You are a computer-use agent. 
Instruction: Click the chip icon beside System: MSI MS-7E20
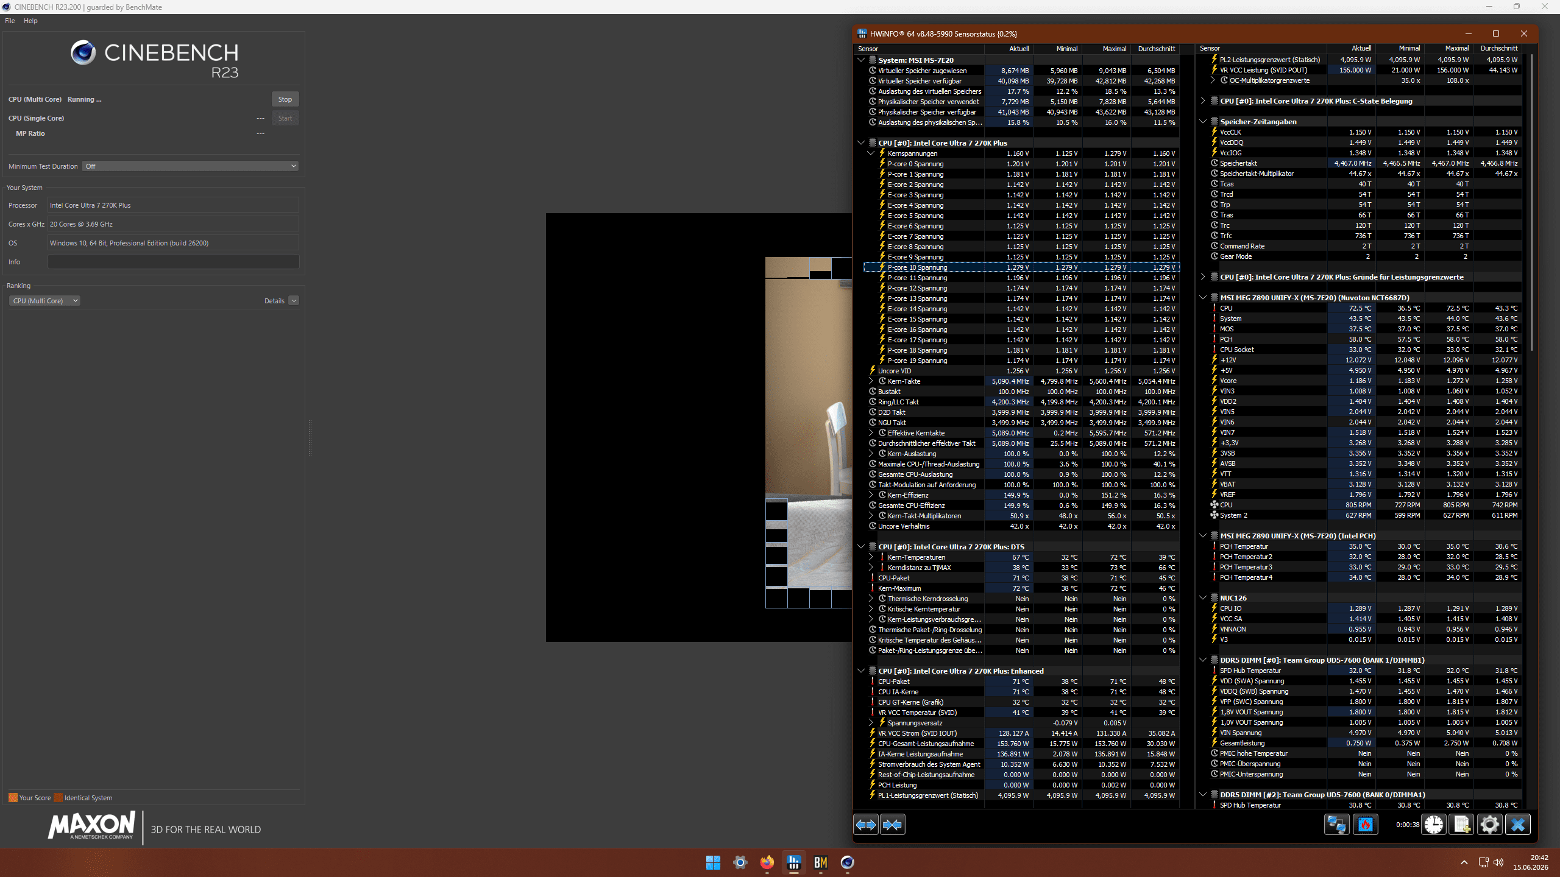pyautogui.click(x=873, y=60)
